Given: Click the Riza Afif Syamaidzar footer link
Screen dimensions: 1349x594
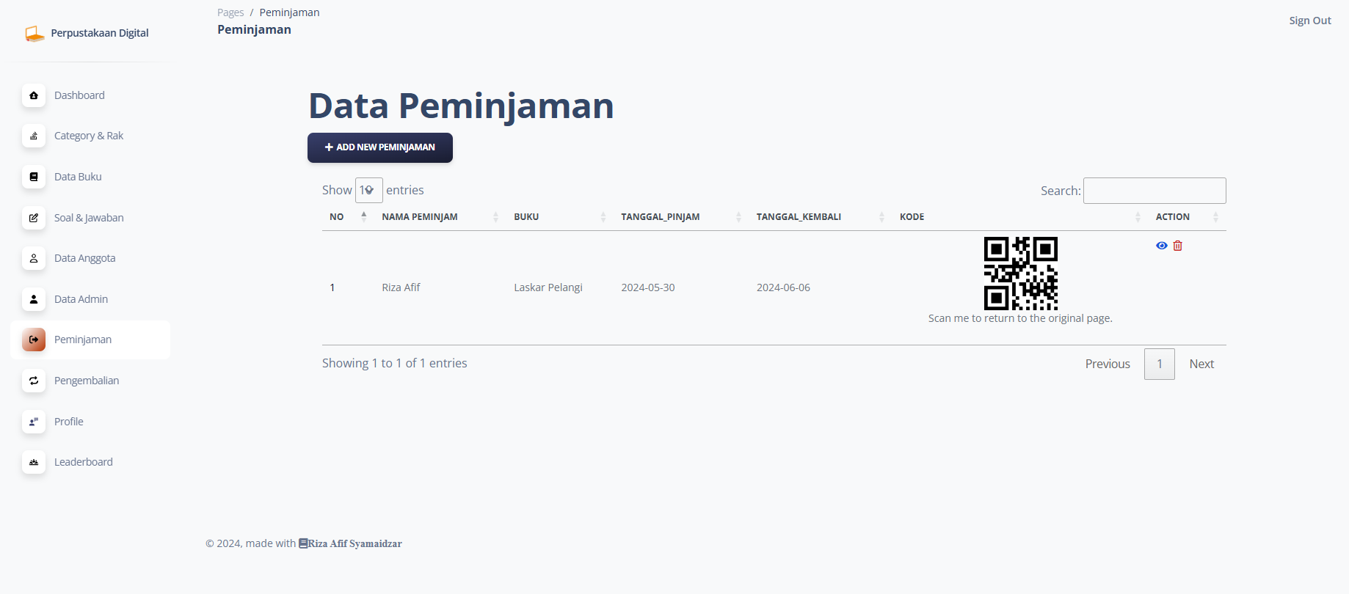Looking at the screenshot, I should (x=355, y=543).
